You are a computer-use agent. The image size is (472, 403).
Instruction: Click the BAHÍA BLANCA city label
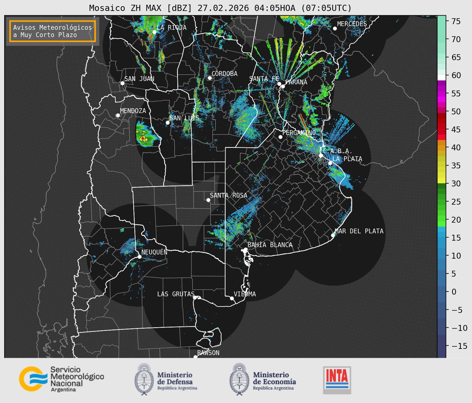(x=270, y=245)
